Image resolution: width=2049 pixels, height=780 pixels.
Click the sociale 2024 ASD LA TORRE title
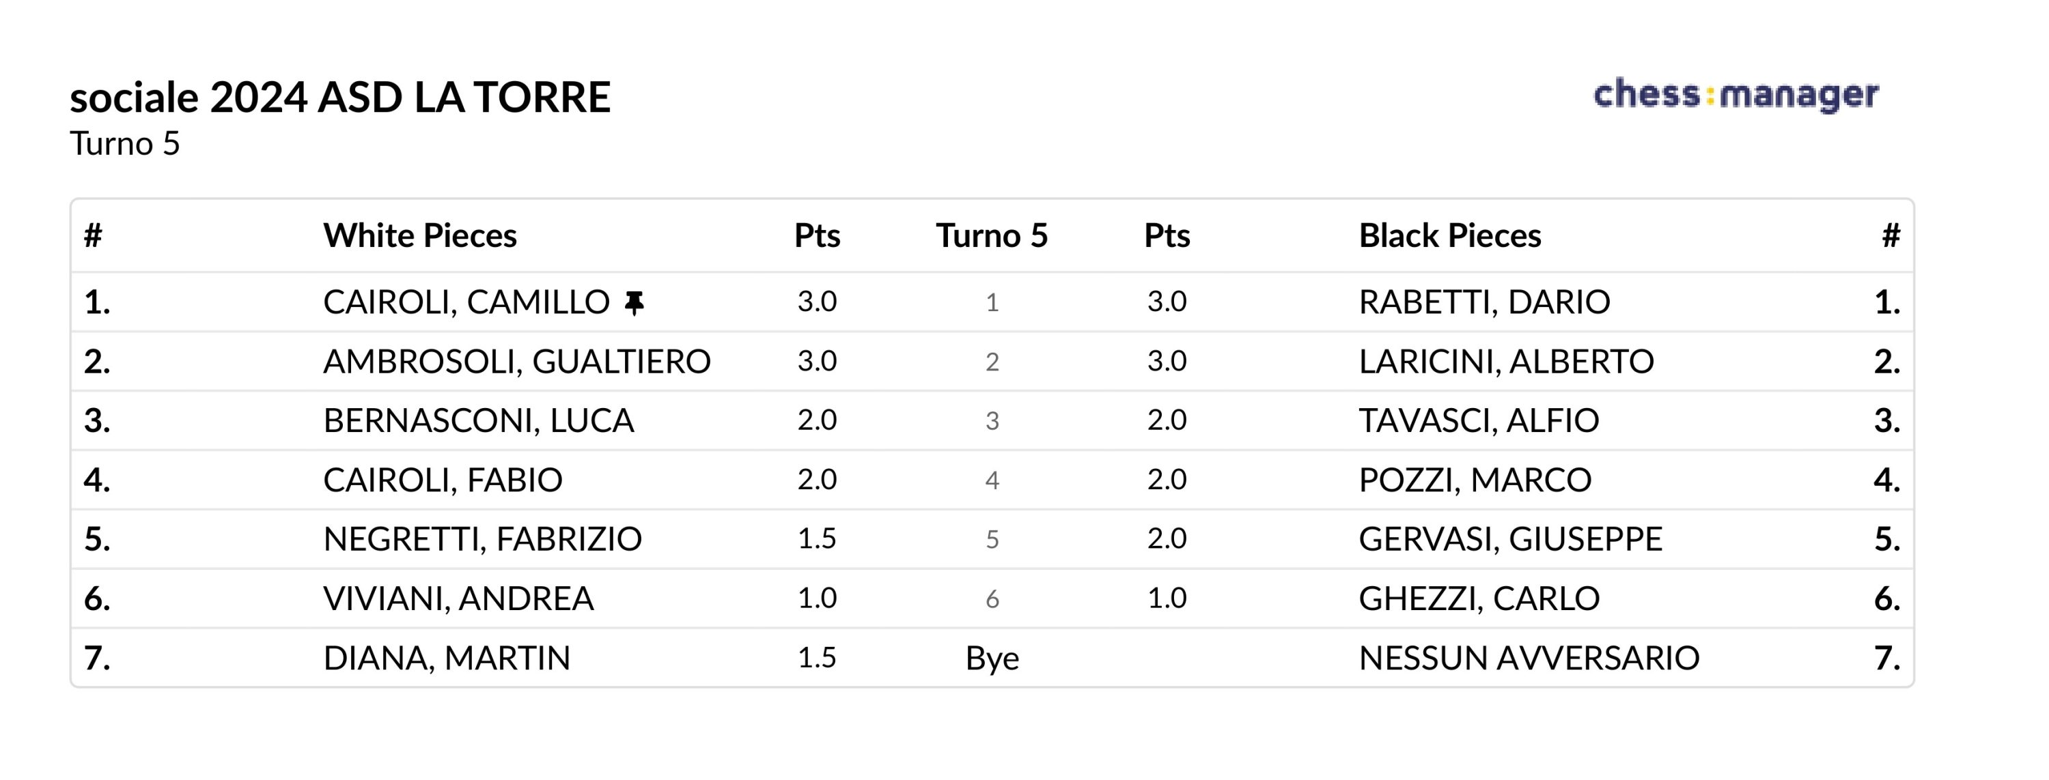coord(340,97)
